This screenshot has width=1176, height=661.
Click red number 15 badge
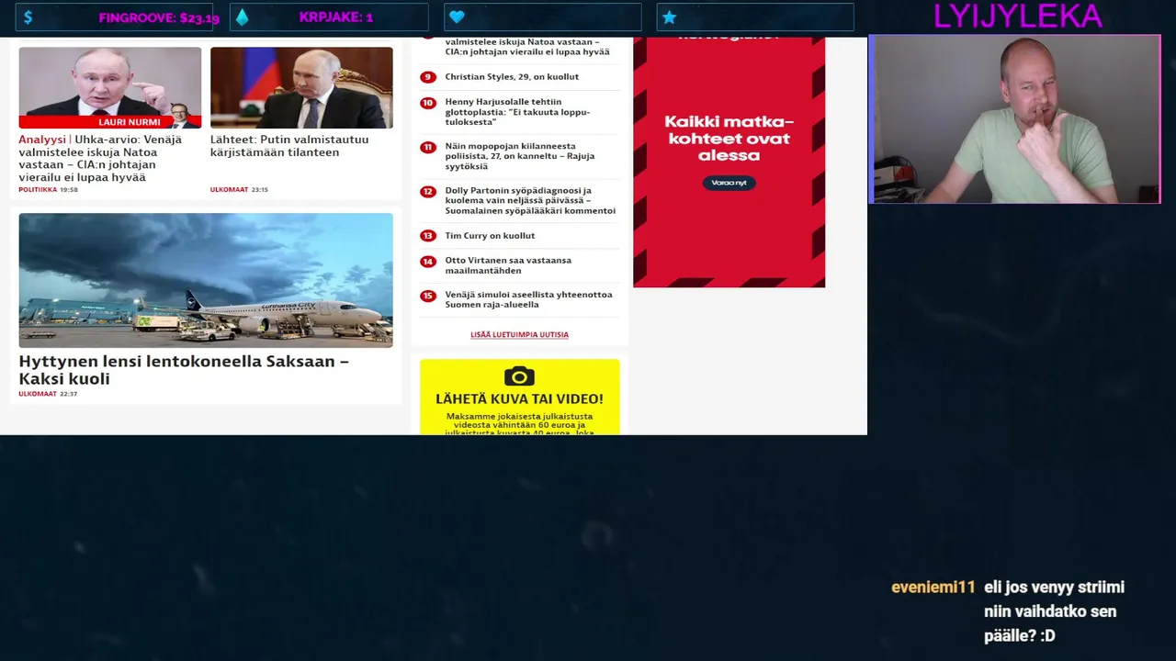427,296
